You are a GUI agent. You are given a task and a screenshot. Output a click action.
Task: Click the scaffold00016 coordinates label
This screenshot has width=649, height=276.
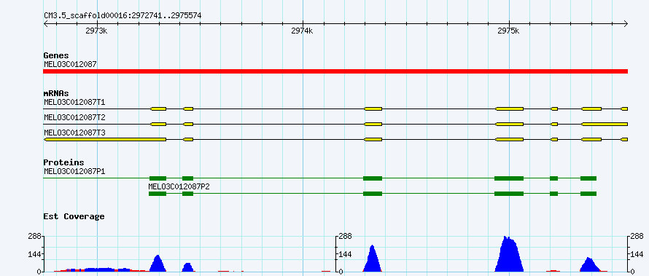123,15
